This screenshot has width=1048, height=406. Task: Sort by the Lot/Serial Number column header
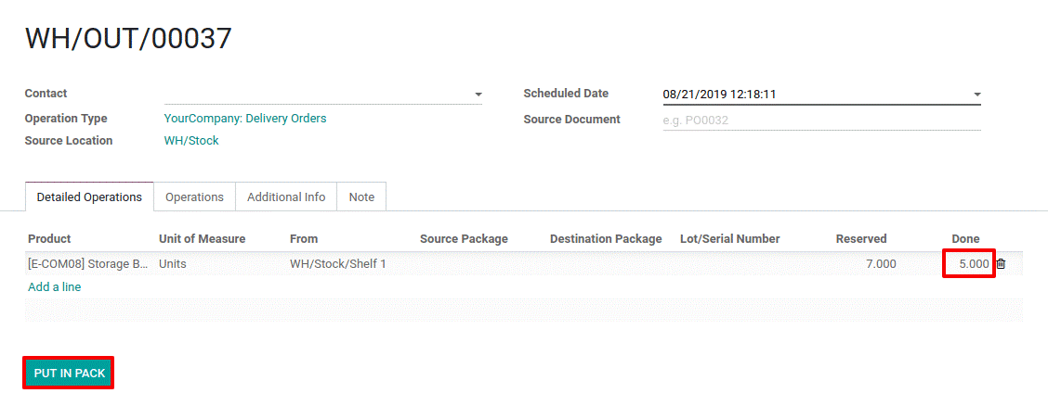point(730,238)
